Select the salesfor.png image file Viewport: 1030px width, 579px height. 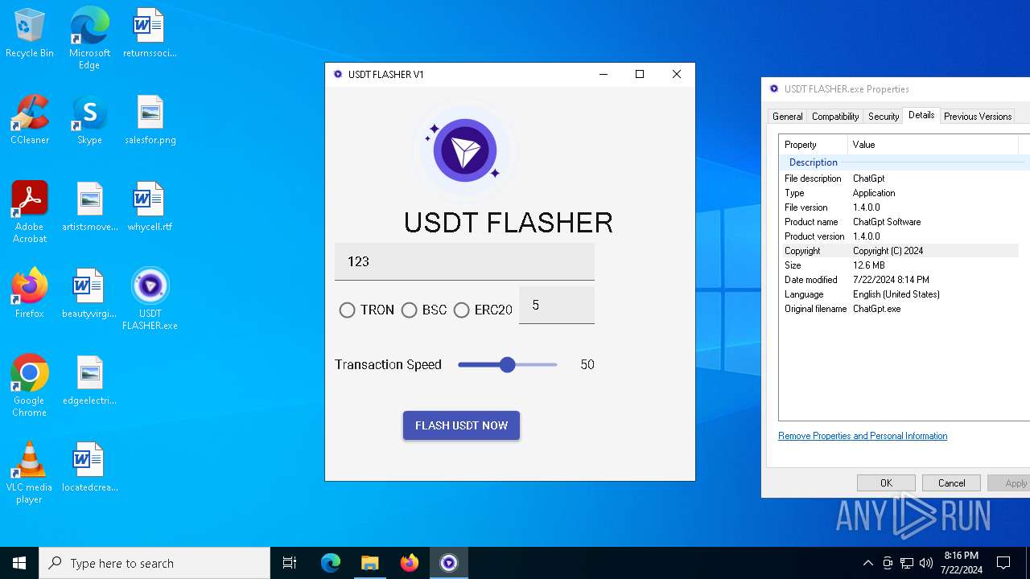[x=150, y=121]
